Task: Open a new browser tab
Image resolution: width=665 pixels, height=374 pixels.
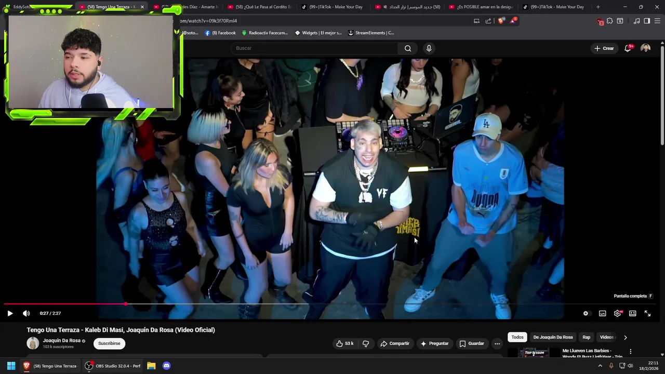Action: 598,7
